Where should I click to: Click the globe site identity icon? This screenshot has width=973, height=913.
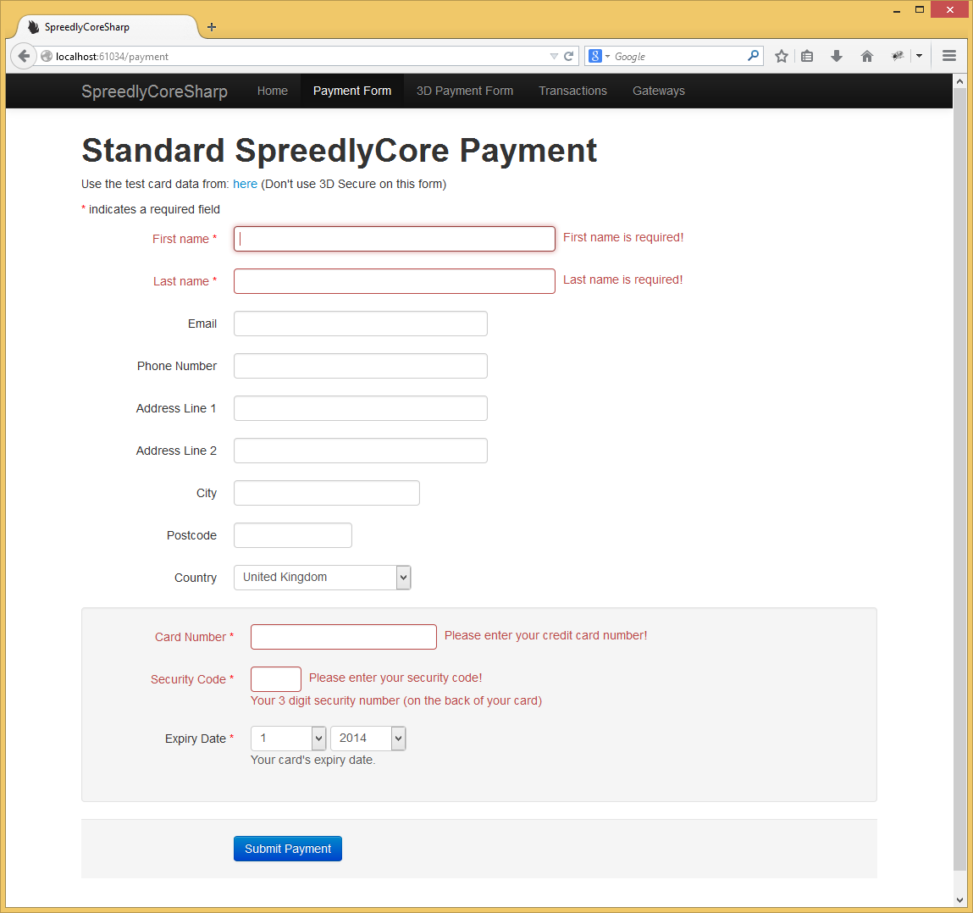(x=47, y=57)
